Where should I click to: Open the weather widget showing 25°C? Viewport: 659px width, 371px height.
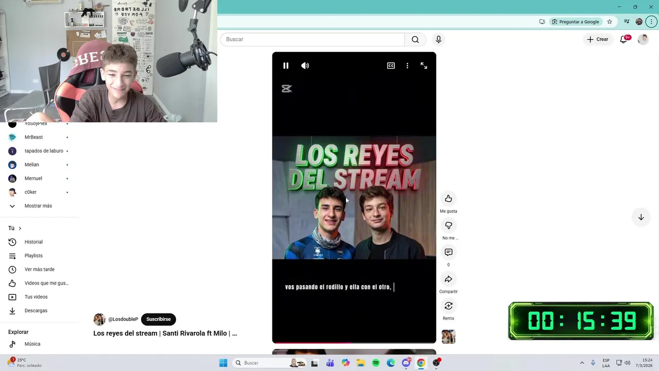(25, 363)
